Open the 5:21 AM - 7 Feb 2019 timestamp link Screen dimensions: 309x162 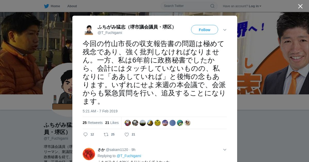coord(100,111)
